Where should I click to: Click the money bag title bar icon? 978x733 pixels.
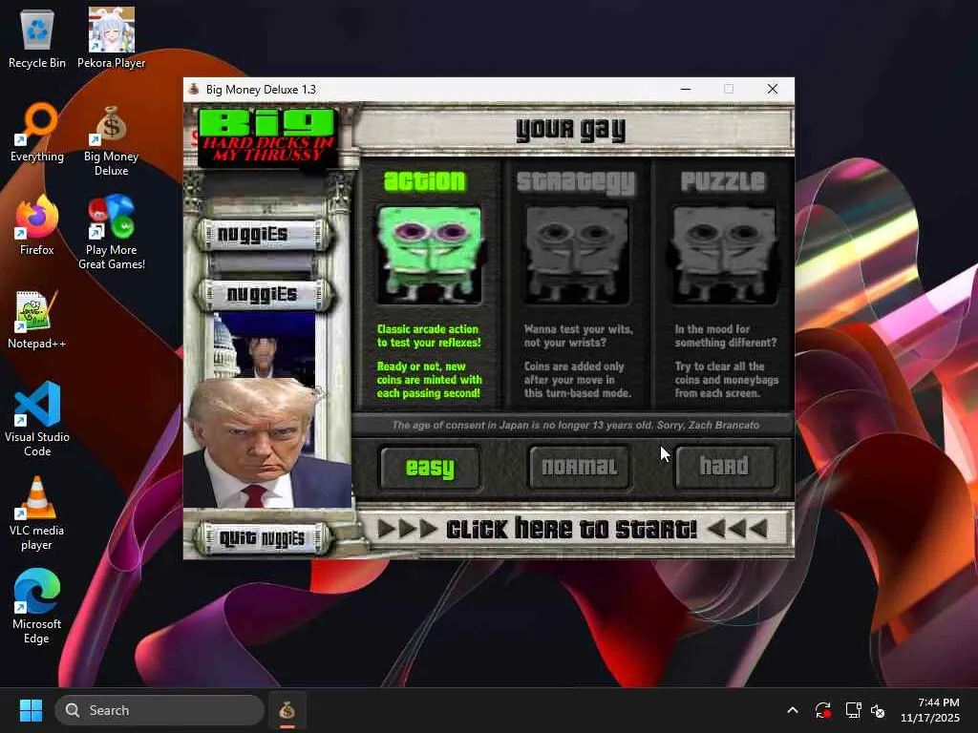(194, 89)
